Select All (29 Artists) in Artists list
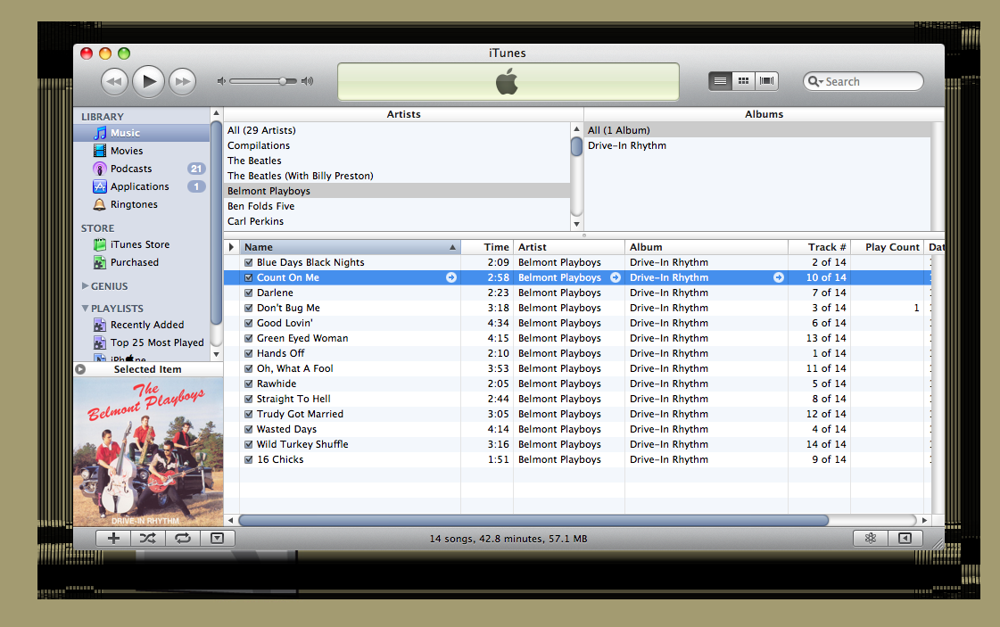The width and height of the screenshot is (1000, 627). (x=397, y=130)
